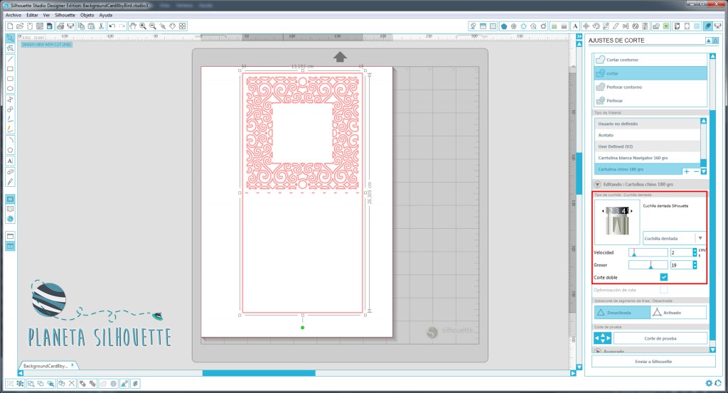
Task: Open the Archivo menu
Action: [x=13, y=15]
